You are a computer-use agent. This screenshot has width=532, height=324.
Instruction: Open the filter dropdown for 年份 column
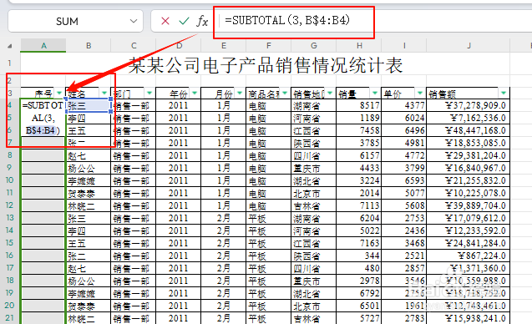click(x=195, y=93)
